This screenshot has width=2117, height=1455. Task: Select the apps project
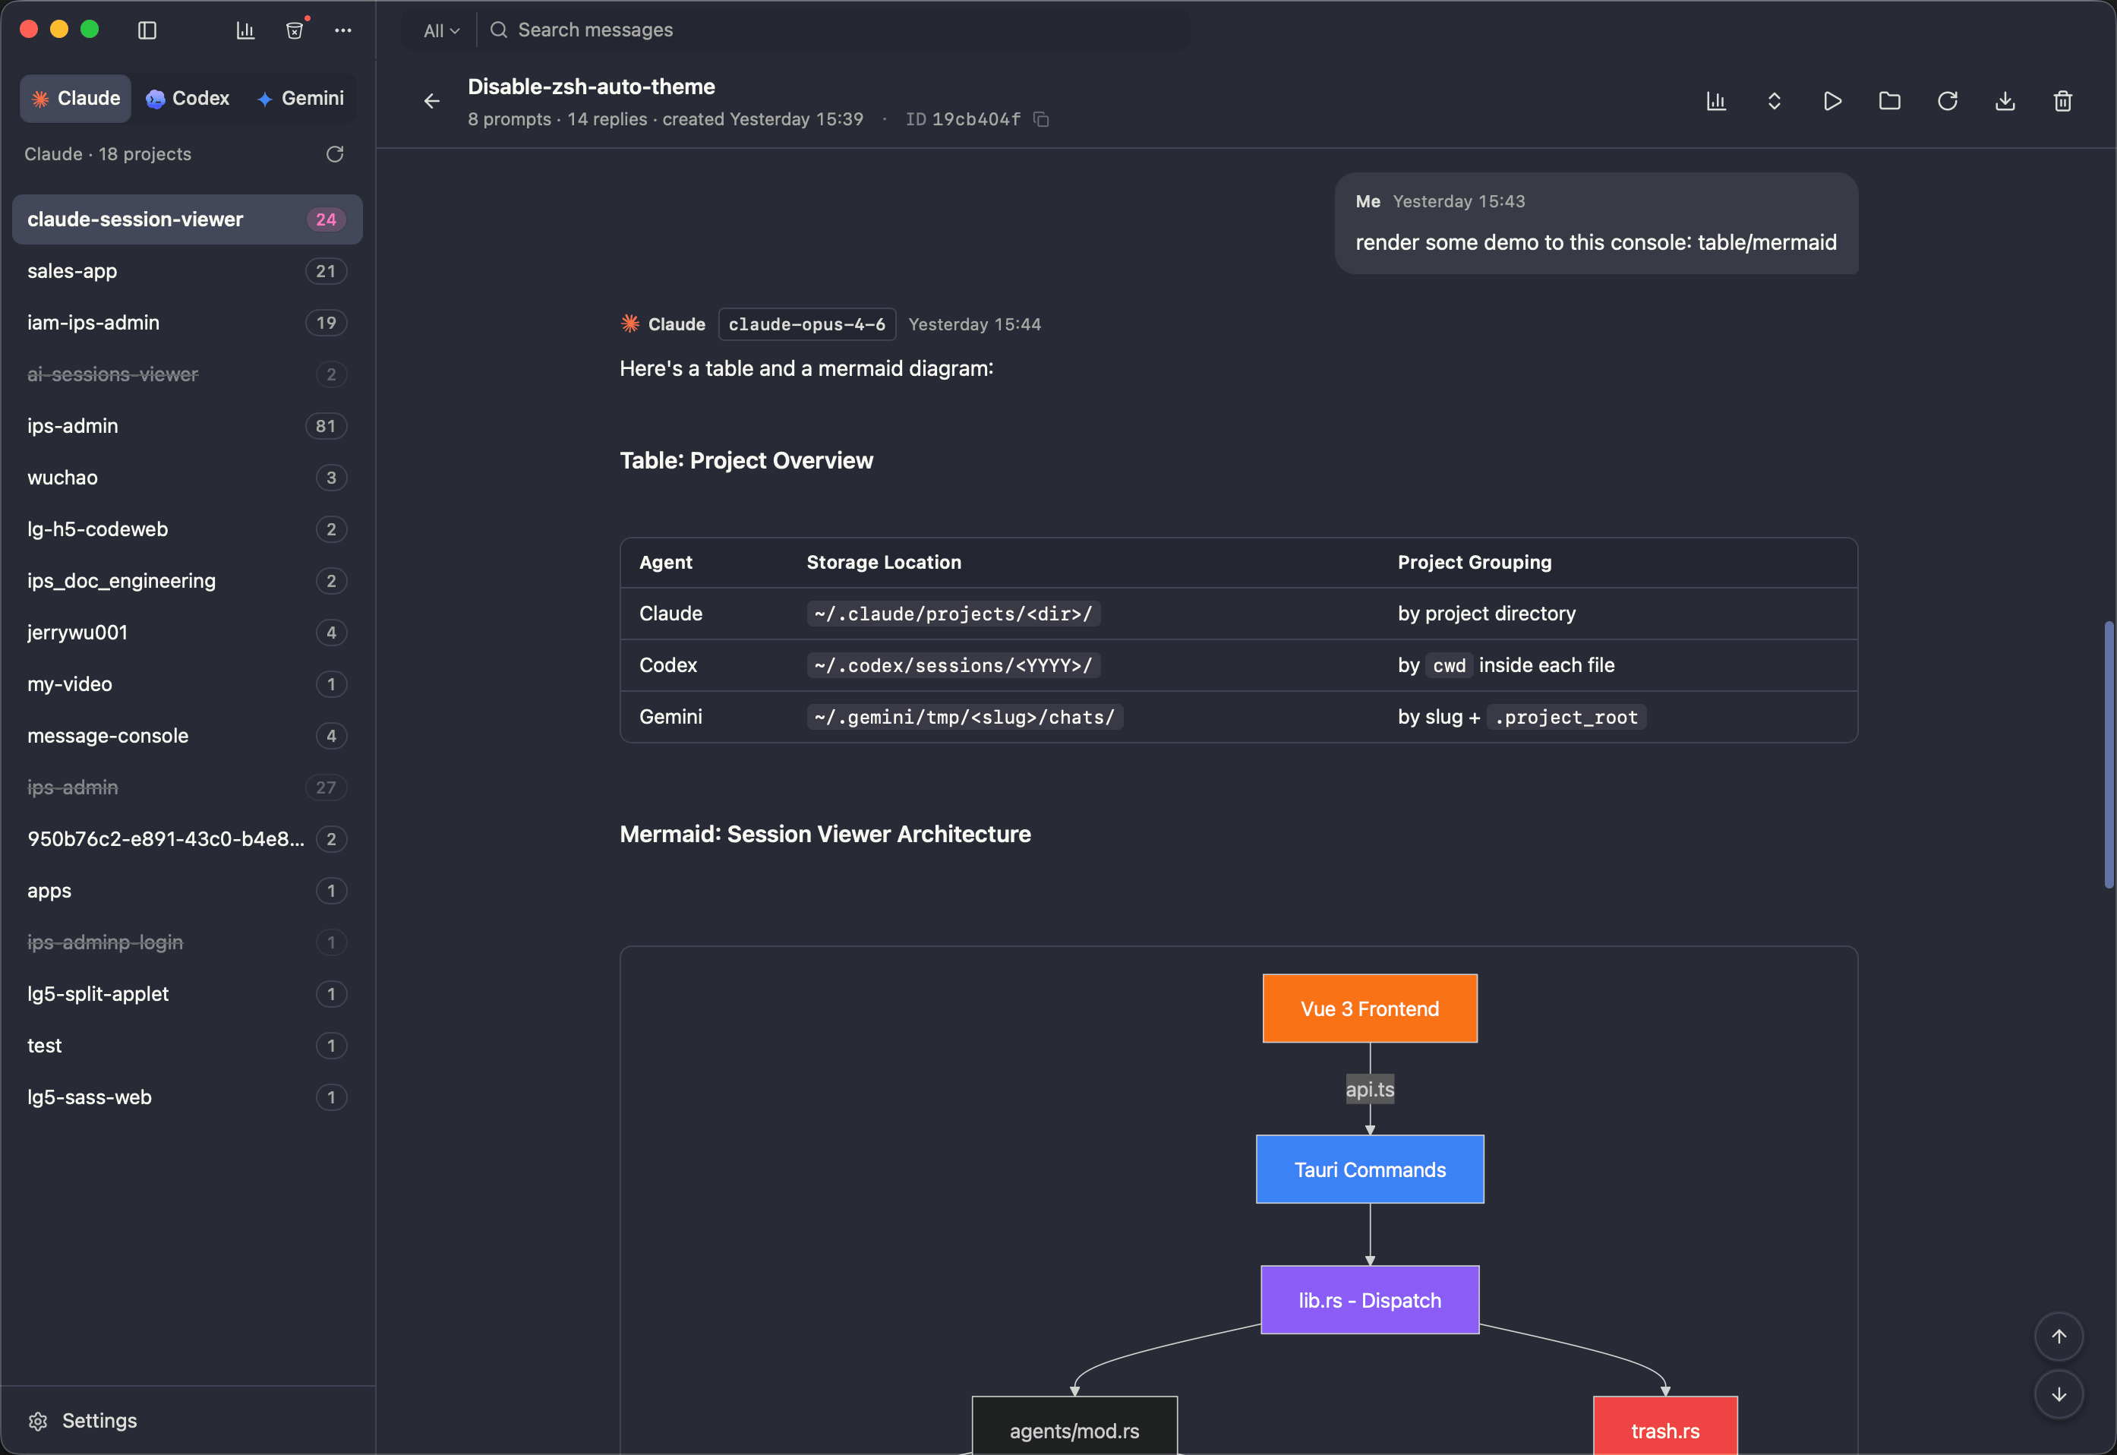point(187,891)
